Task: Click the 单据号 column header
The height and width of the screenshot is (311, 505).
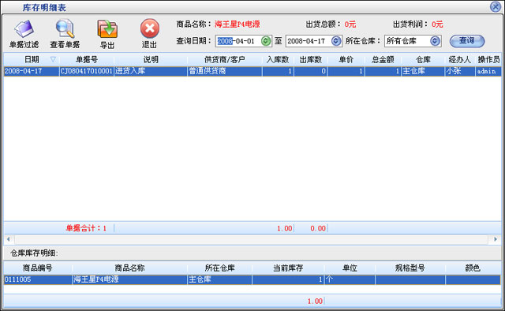Action: pos(87,60)
